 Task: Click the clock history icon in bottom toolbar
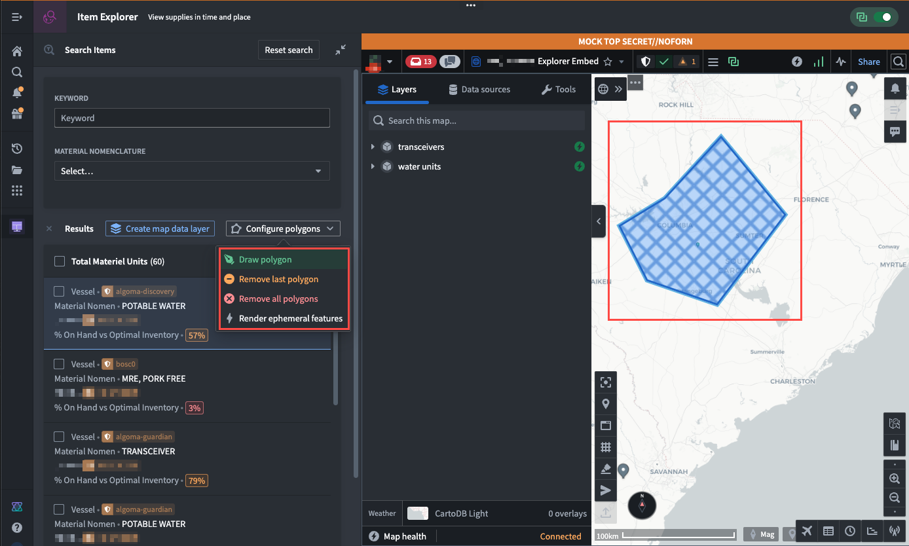pos(851,531)
